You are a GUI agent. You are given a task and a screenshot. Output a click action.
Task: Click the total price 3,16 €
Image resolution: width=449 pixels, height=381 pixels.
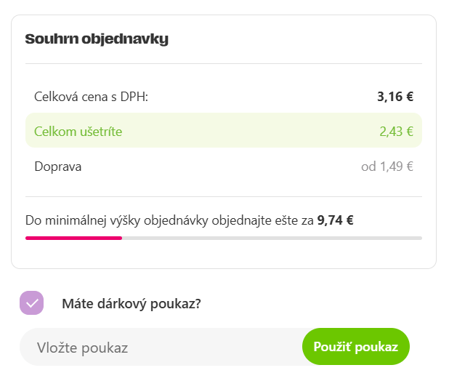(x=395, y=97)
